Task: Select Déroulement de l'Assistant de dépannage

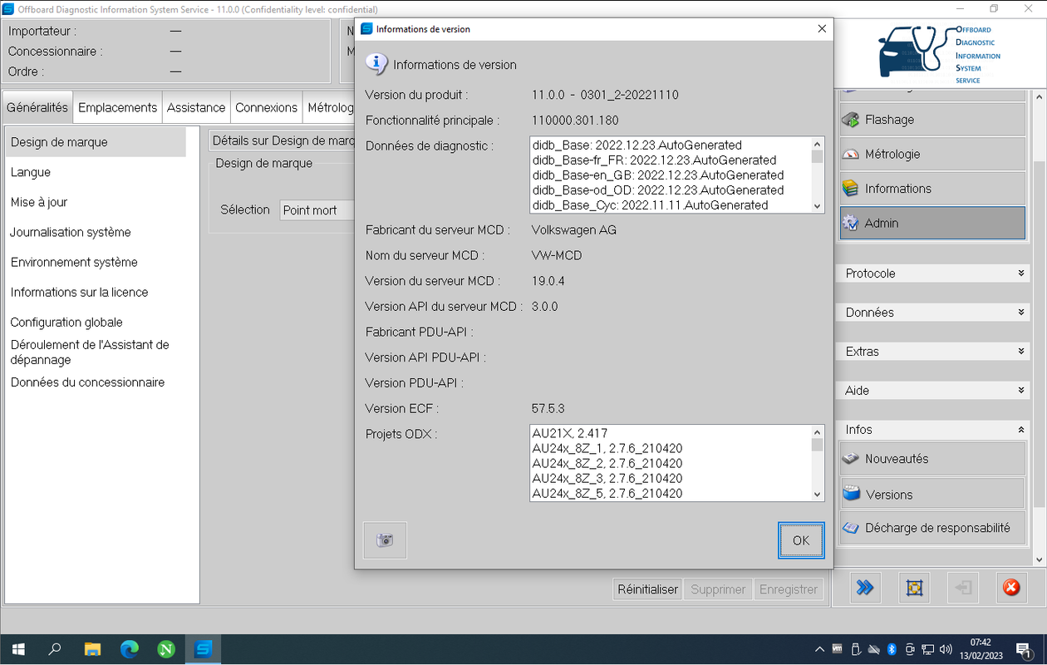Action: 96,352
